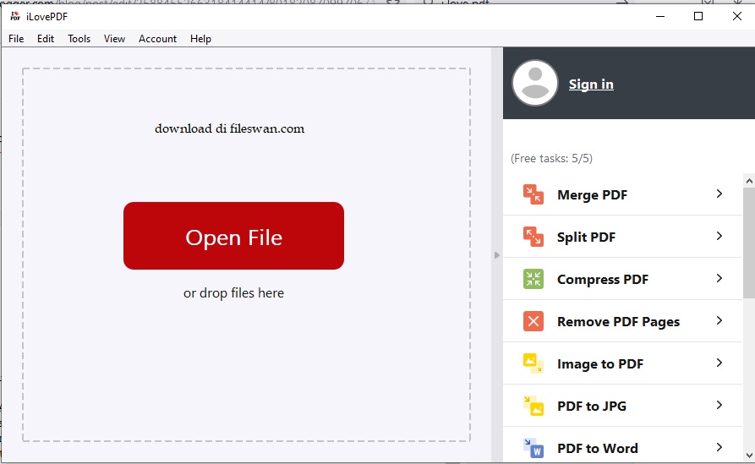Select the PDF to JPG label

click(x=592, y=407)
